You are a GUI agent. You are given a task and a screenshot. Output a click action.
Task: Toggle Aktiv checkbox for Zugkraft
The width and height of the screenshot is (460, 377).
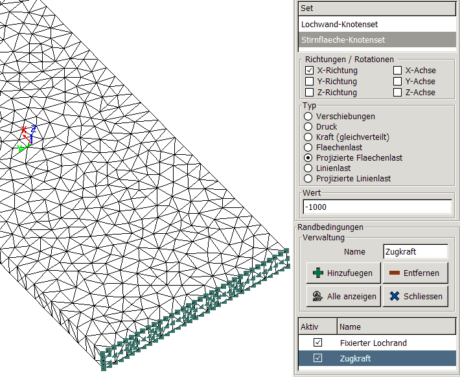coord(317,358)
